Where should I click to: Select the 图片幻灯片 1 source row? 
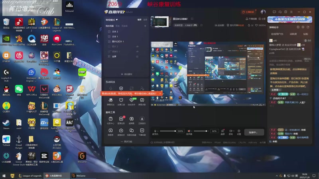[126, 42]
